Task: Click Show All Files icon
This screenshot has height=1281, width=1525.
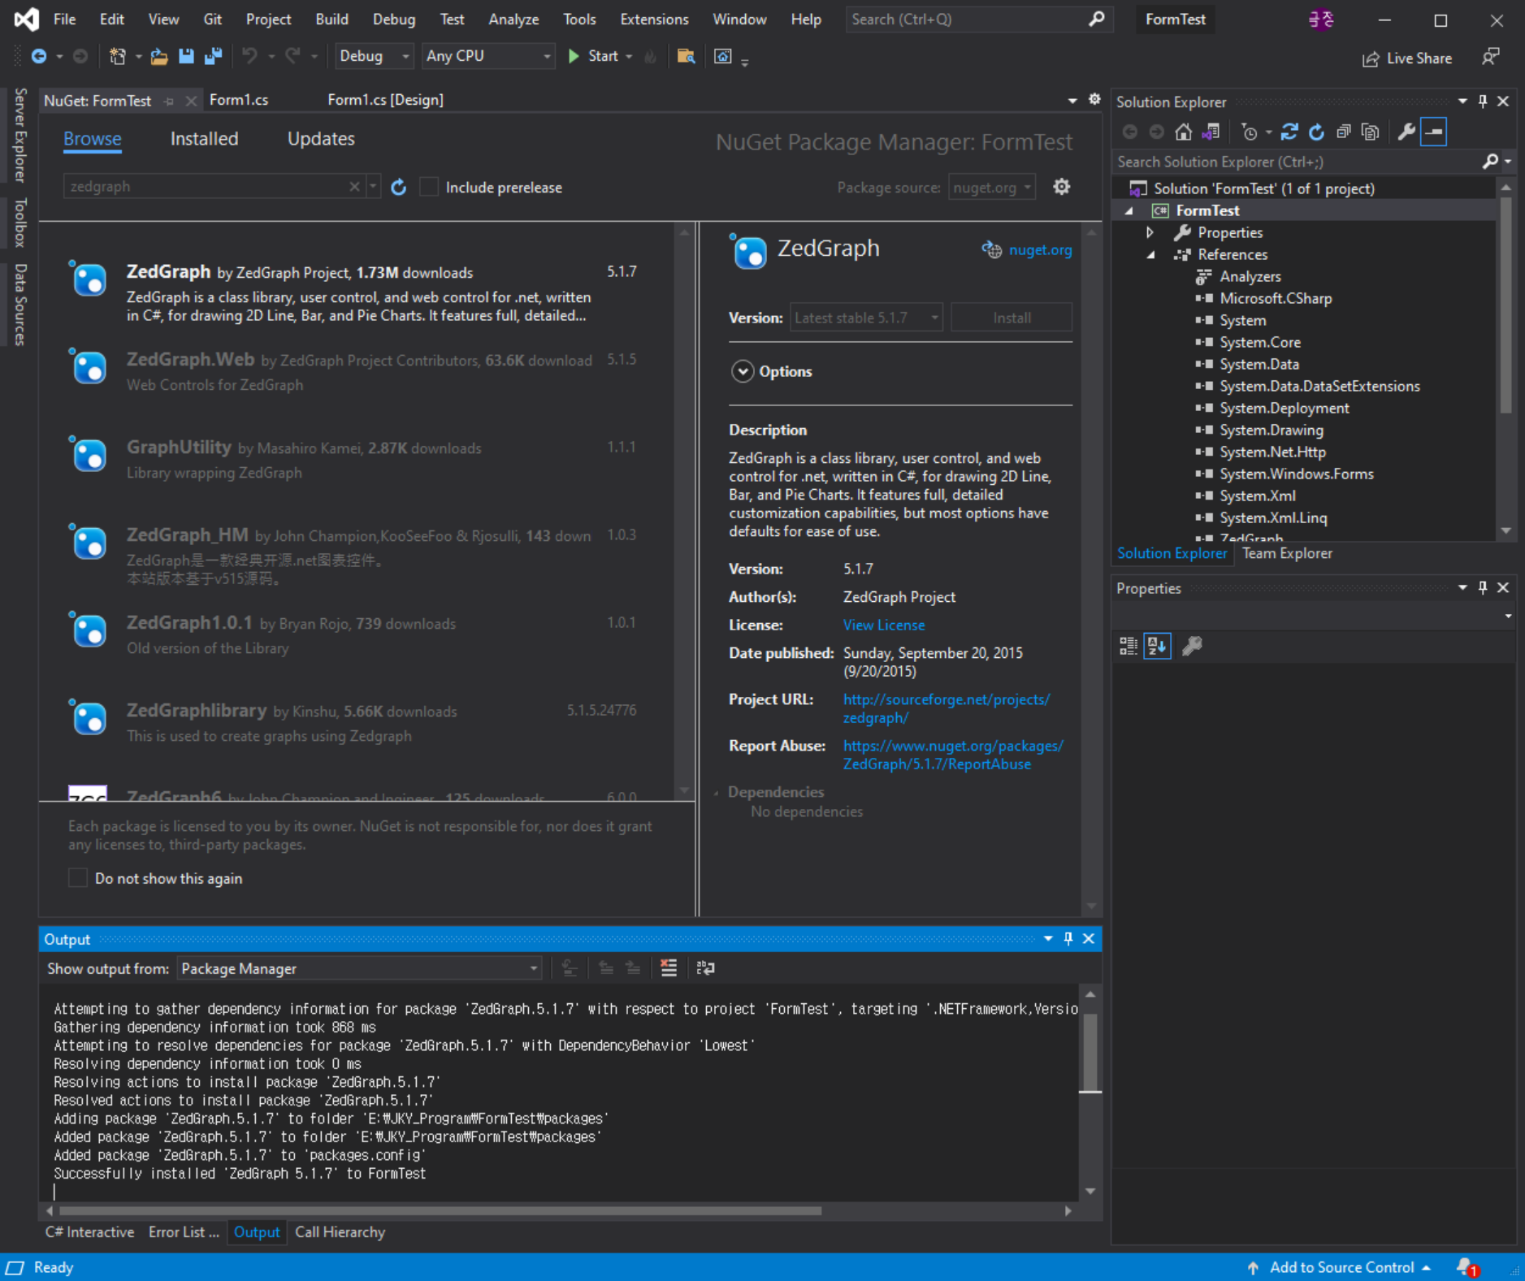Action: tap(1370, 132)
